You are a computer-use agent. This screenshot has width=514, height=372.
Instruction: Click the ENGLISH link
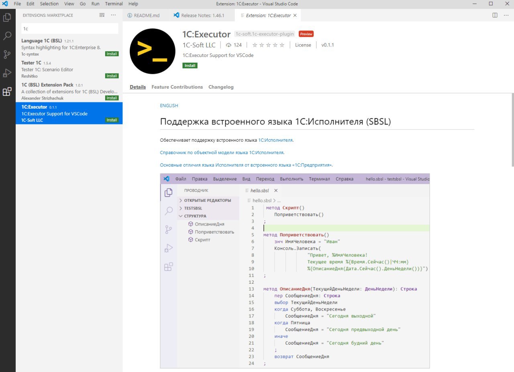pos(169,106)
